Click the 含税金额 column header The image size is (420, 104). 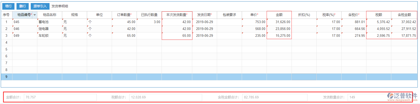click(x=404, y=15)
